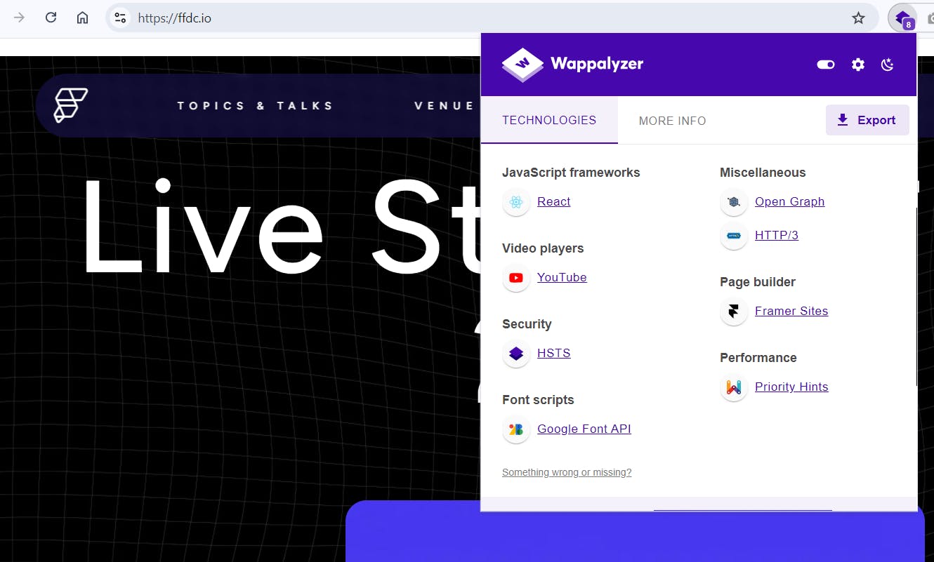Select the Technologies tab
Screen dimensions: 934x562
point(549,120)
